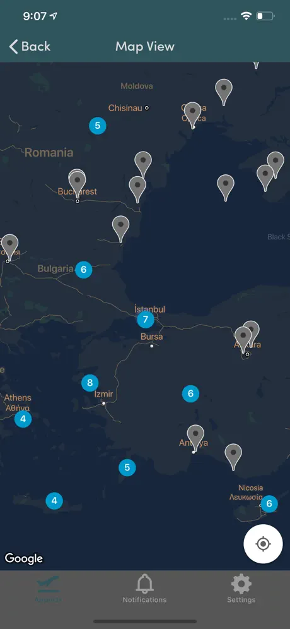
Task: Expand the cluster of 6 beside Bulgaria label
Action: click(84, 270)
